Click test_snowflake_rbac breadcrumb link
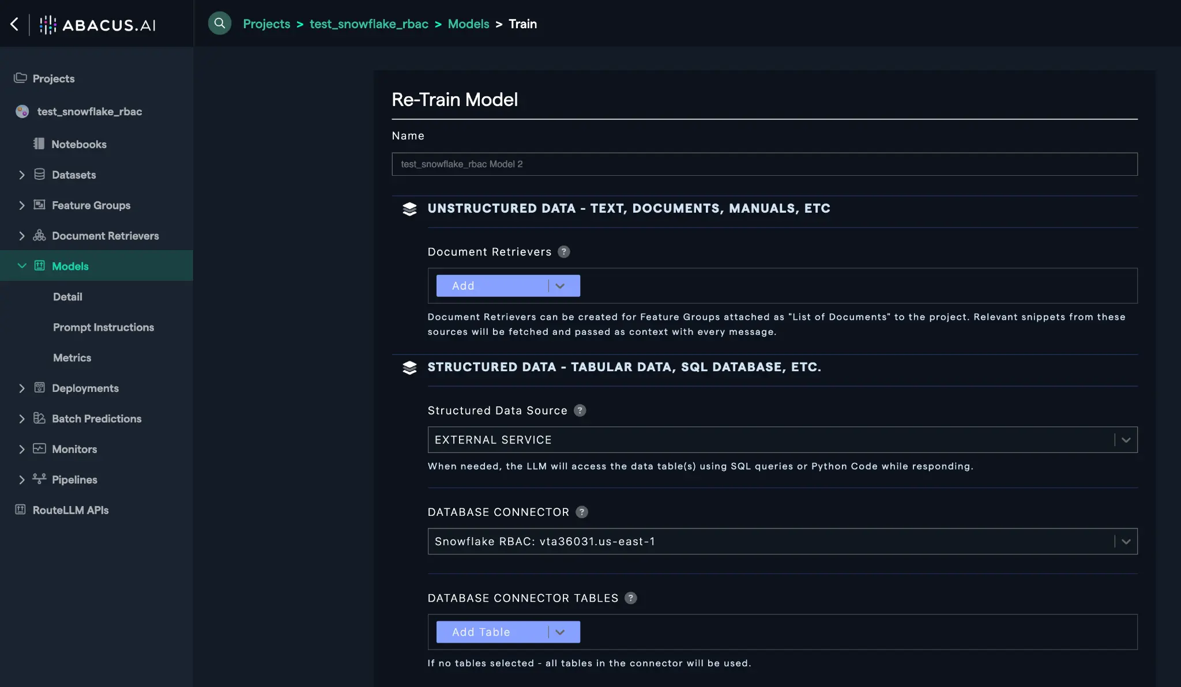Viewport: 1181px width, 687px height. click(x=368, y=24)
